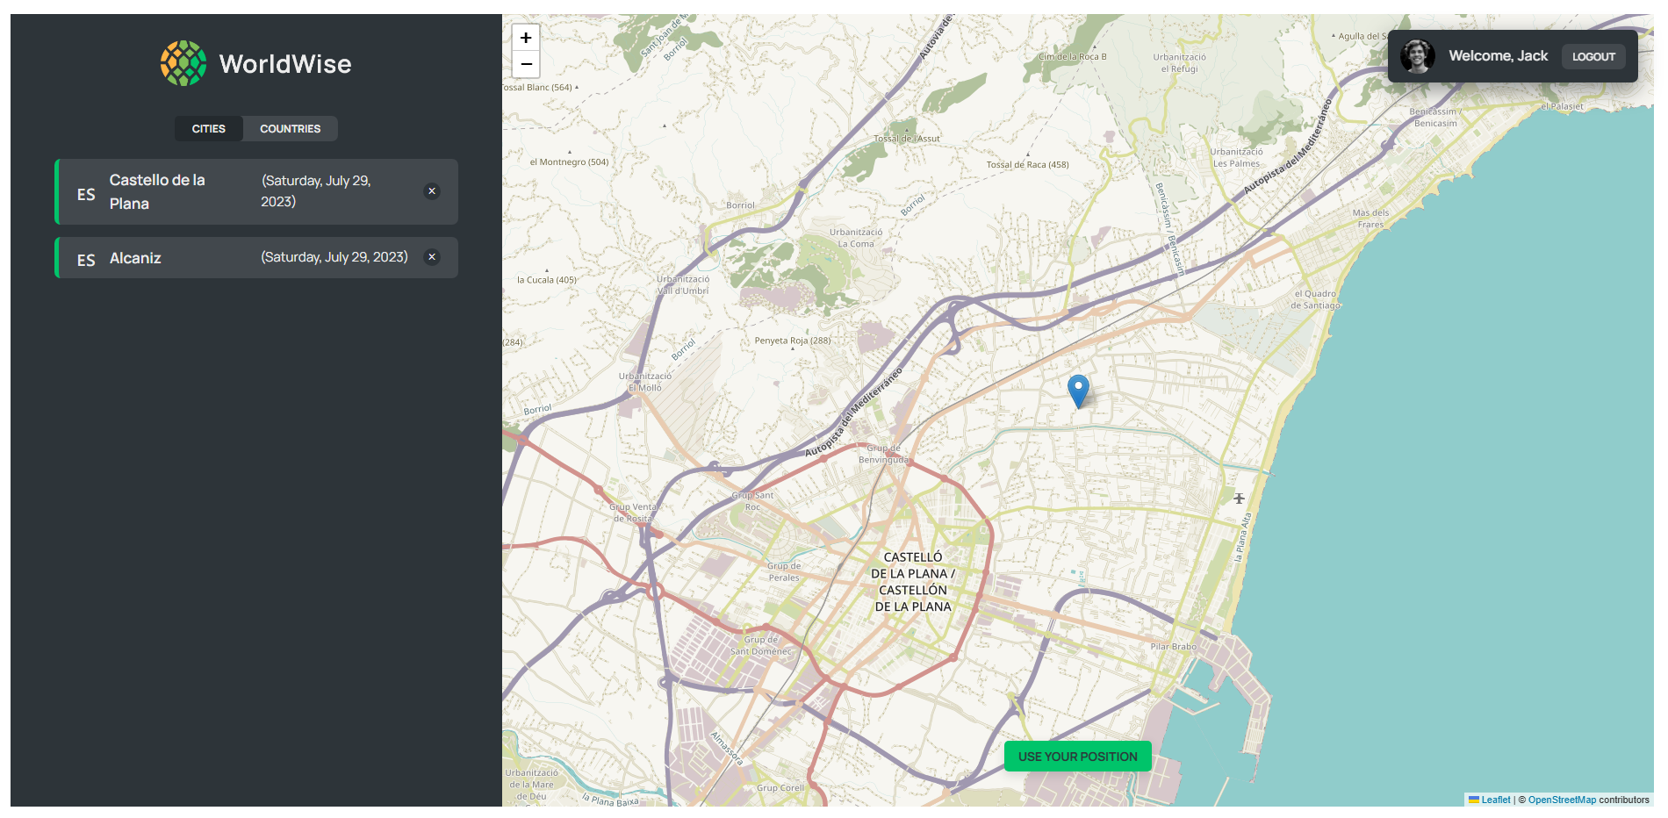Click the Castelló de la Plana map label
Screen dimensions: 1668x818
[x=913, y=582]
